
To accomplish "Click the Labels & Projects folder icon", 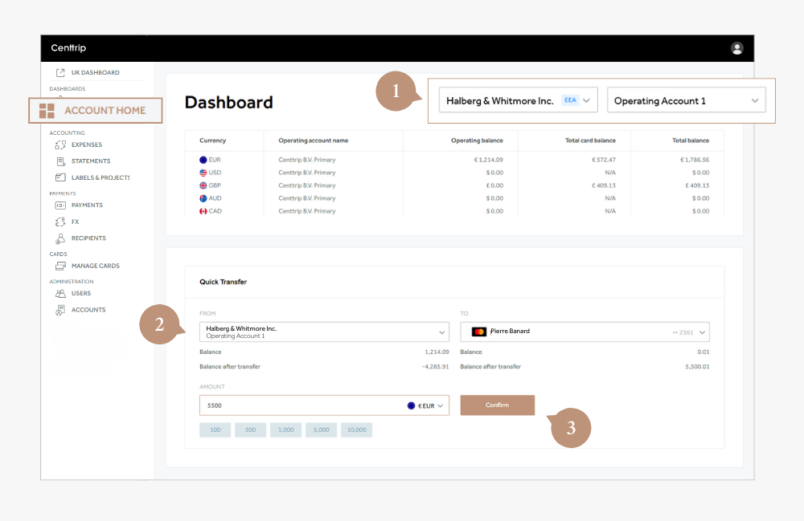I will pos(60,177).
